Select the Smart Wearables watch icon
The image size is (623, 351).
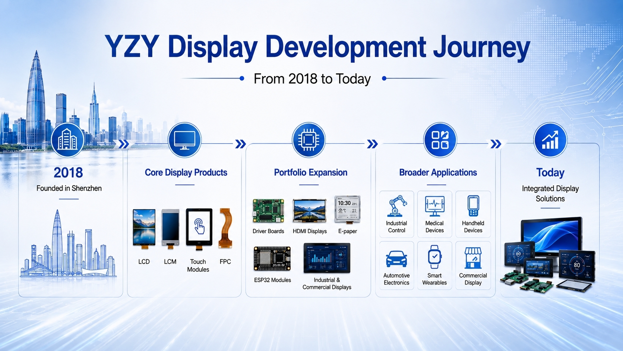pos(434,257)
